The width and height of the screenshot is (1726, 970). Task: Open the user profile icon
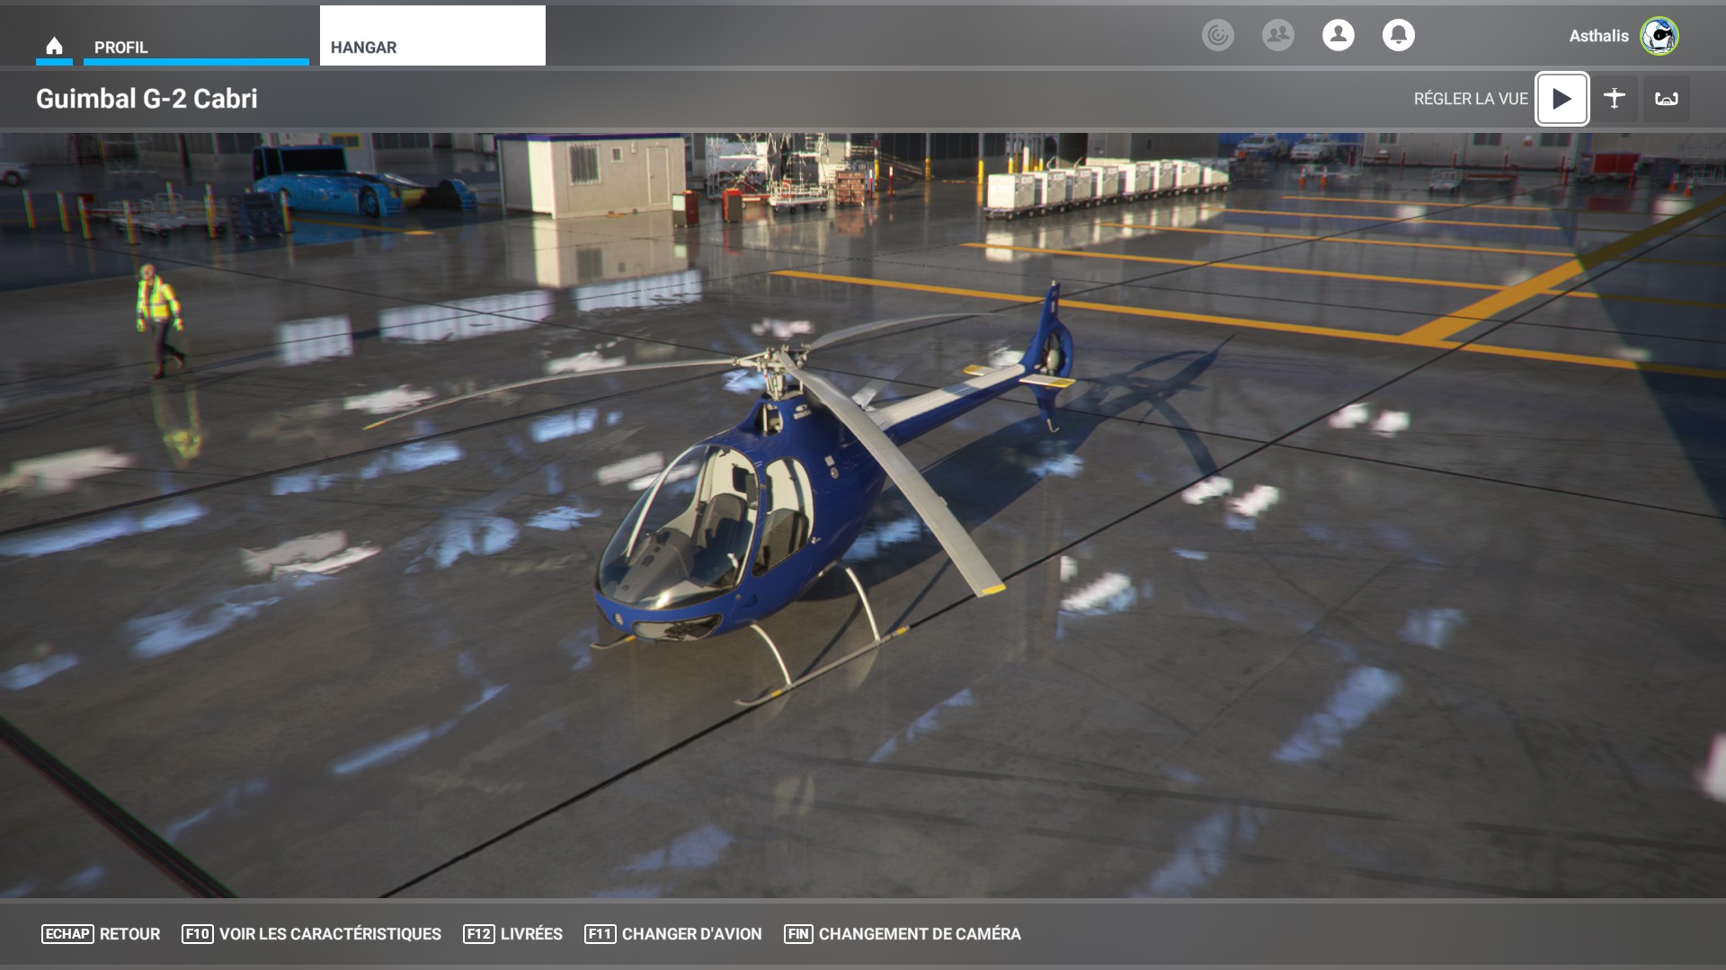click(1338, 35)
